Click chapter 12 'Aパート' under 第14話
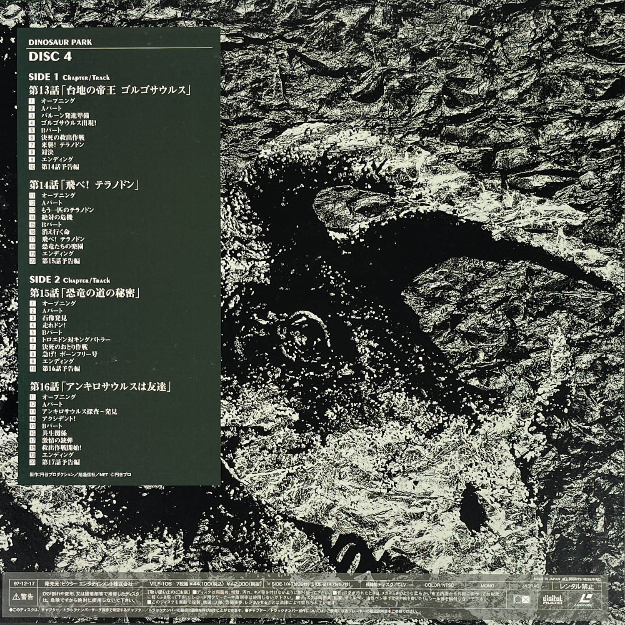Screen dimensions: 625x625 pos(52,203)
